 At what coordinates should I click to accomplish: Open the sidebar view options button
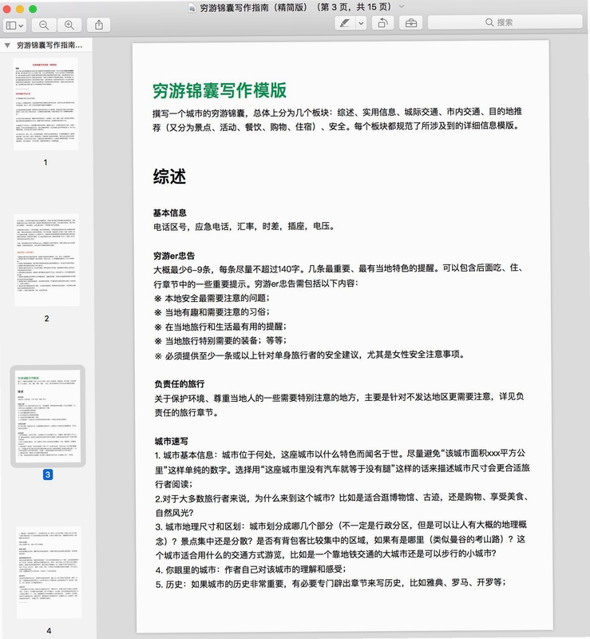(x=14, y=26)
